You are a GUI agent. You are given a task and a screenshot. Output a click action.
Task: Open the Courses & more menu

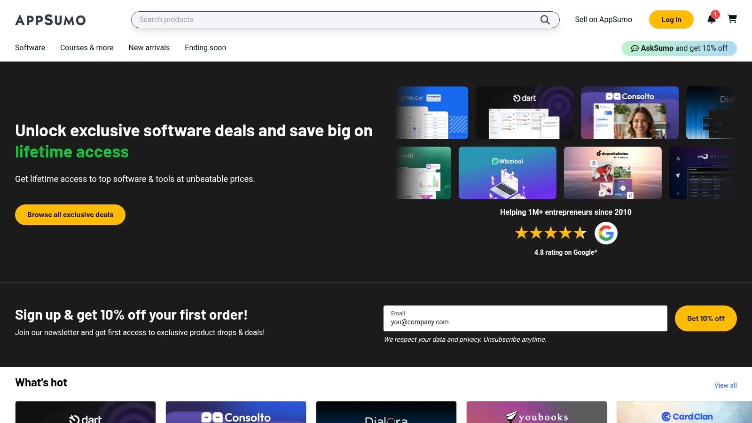point(86,47)
